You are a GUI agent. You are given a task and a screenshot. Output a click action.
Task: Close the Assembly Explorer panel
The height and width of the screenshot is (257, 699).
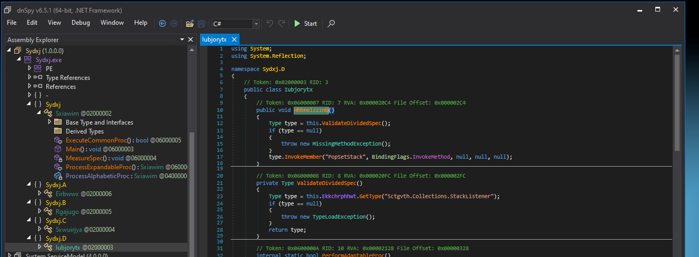coord(191,39)
